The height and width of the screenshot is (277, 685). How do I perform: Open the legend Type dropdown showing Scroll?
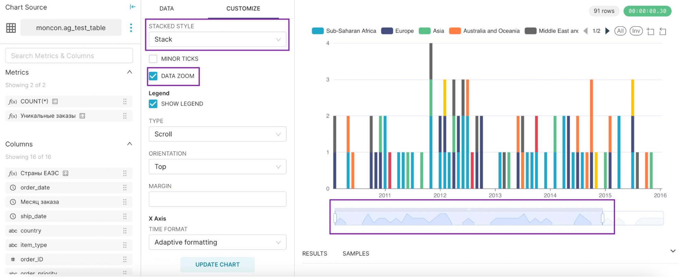click(218, 134)
